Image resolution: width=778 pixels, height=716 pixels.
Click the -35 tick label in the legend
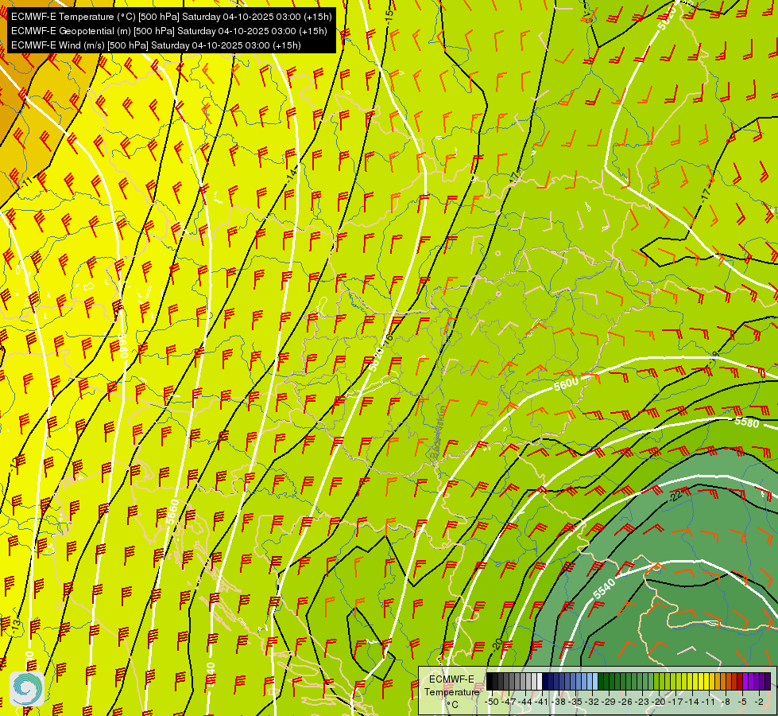(x=575, y=702)
